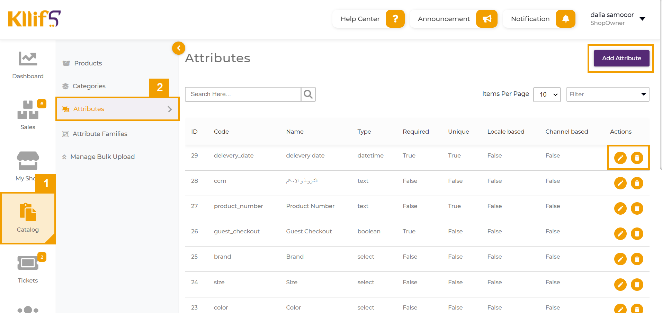Click the Channel based column header
662x313 pixels.
[567, 132]
